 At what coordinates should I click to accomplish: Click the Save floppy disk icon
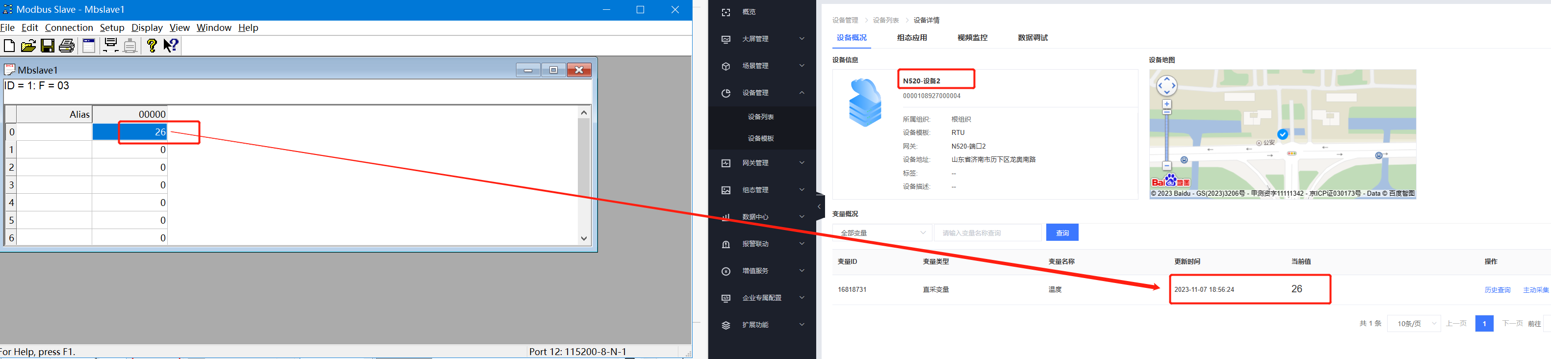pyautogui.click(x=47, y=46)
